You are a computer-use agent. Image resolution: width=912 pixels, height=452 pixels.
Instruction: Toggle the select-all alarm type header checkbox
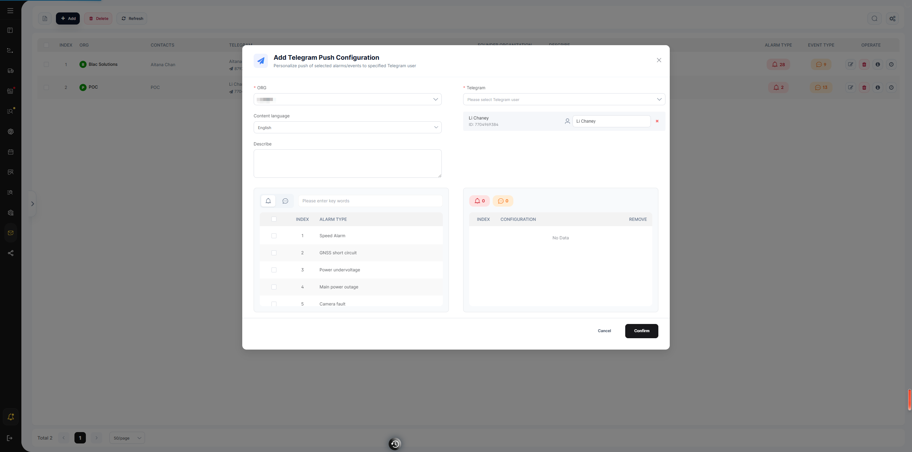(x=274, y=219)
